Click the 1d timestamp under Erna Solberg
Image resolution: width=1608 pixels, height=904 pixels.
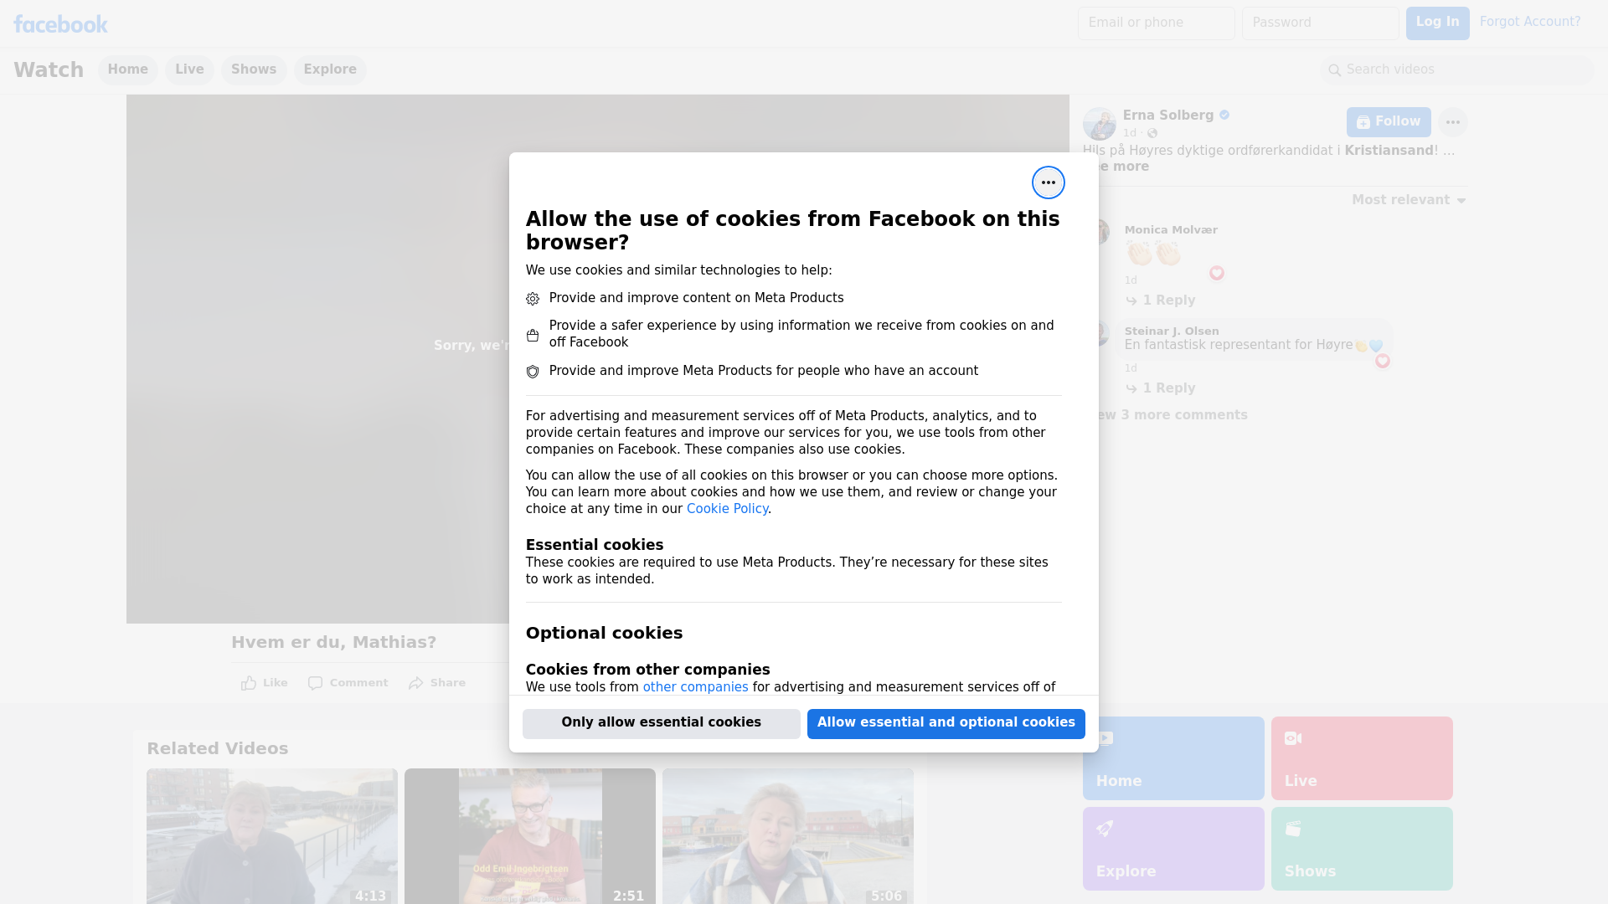point(1130,133)
